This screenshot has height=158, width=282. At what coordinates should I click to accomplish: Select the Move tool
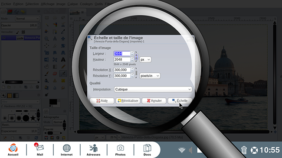click(x=63, y=39)
